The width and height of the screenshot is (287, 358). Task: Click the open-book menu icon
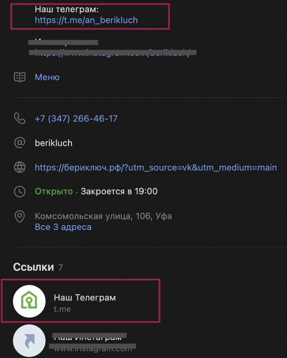(x=20, y=77)
